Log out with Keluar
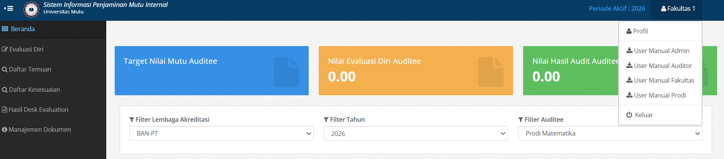 (x=660, y=115)
